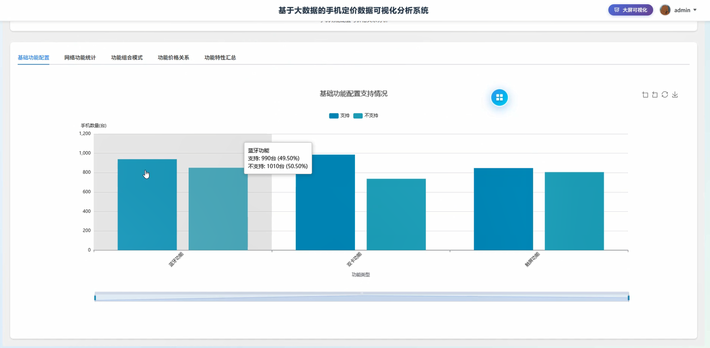Click the blue floating grid menu button
The width and height of the screenshot is (710, 348).
coord(500,97)
